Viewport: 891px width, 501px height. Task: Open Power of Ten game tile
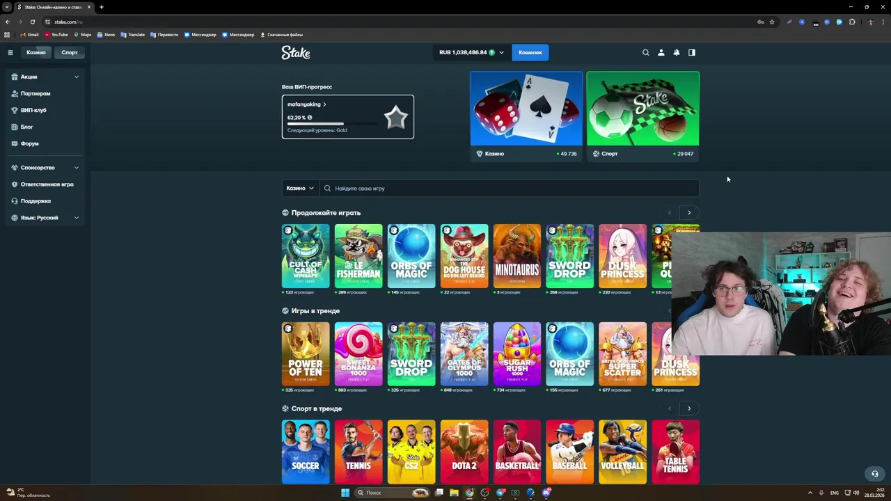[306, 354]
